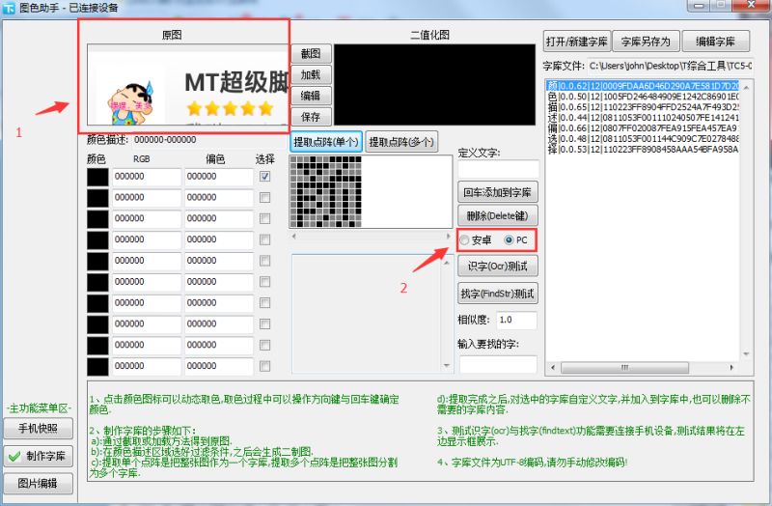Uncheck the first row 选择 checkbox
Screen dimensions: 772x506
264,177
